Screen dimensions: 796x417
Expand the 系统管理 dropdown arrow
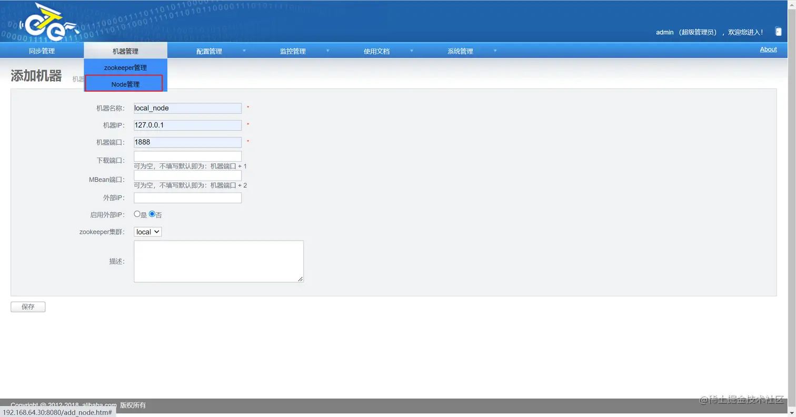click(495, 51)
